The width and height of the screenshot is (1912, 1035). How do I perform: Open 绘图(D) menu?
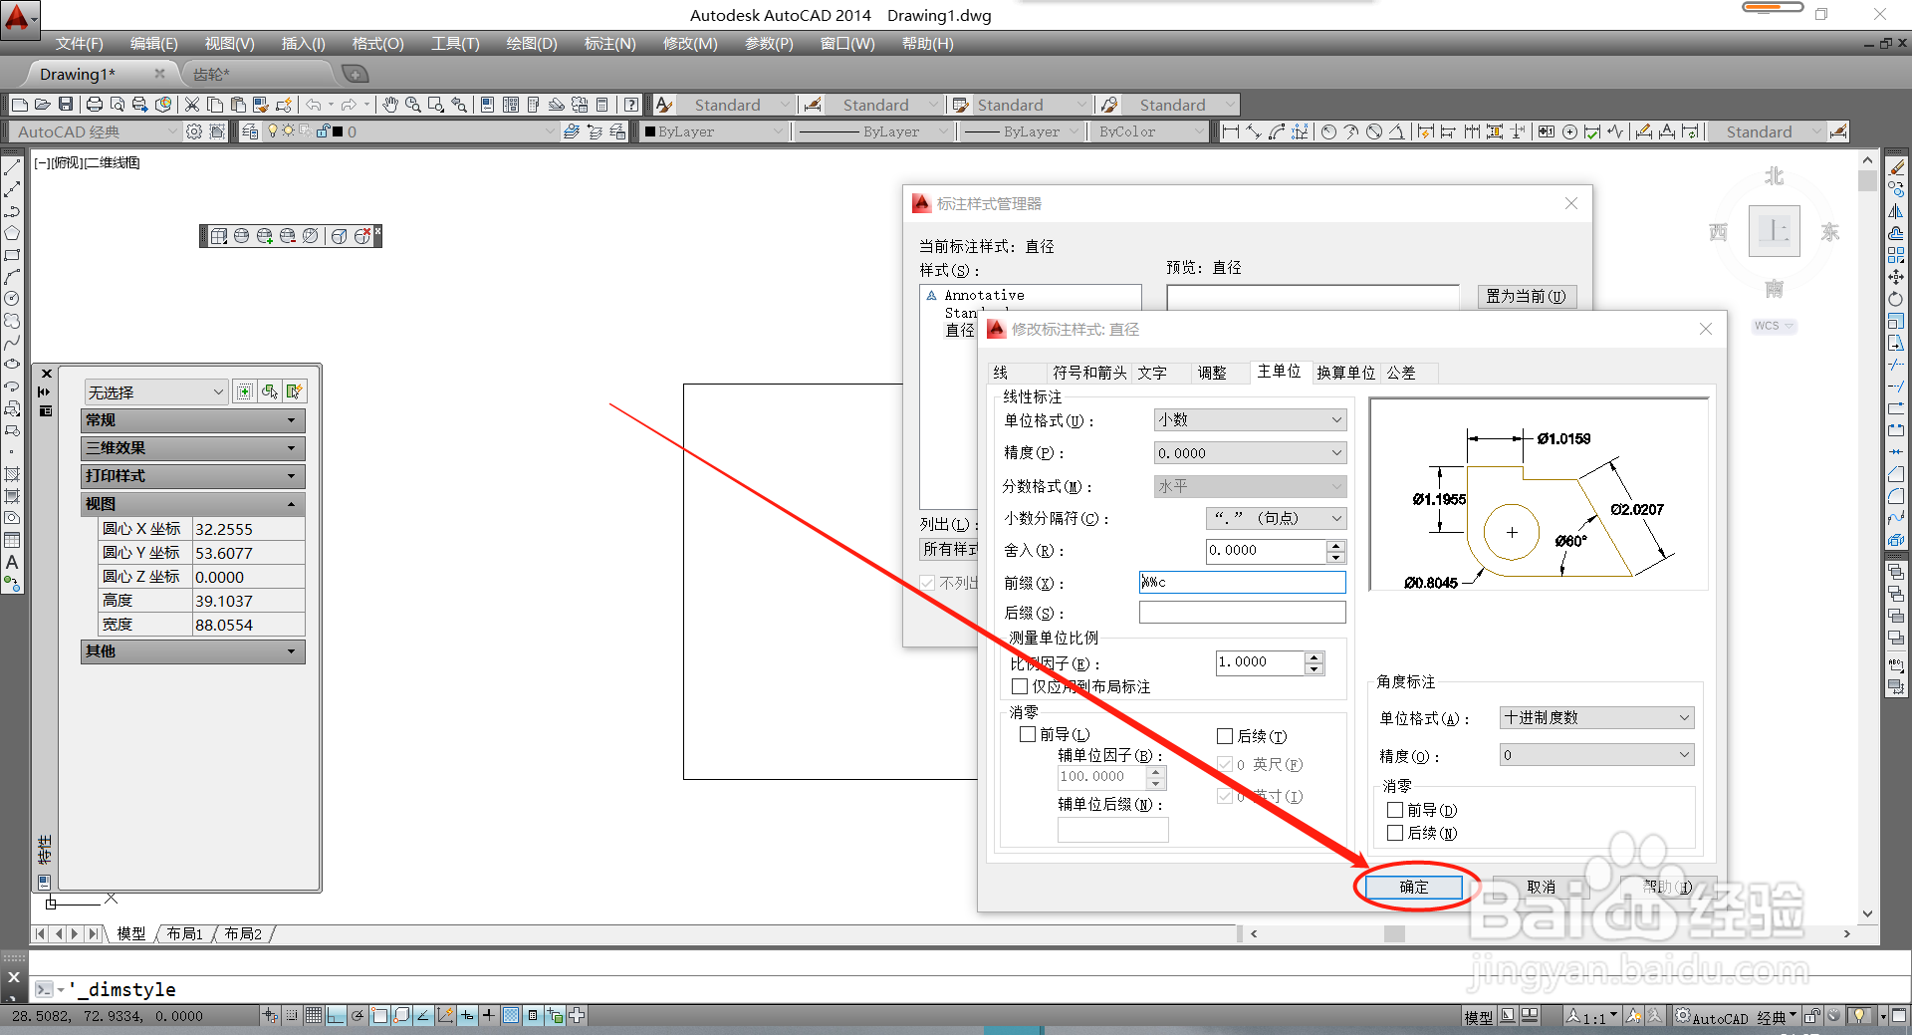532,44
